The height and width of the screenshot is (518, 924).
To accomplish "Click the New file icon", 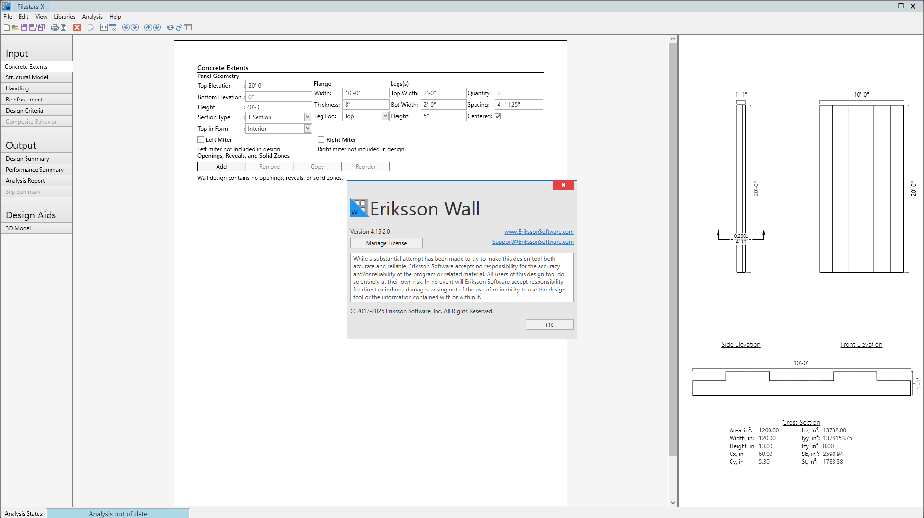I will (7, 27).
